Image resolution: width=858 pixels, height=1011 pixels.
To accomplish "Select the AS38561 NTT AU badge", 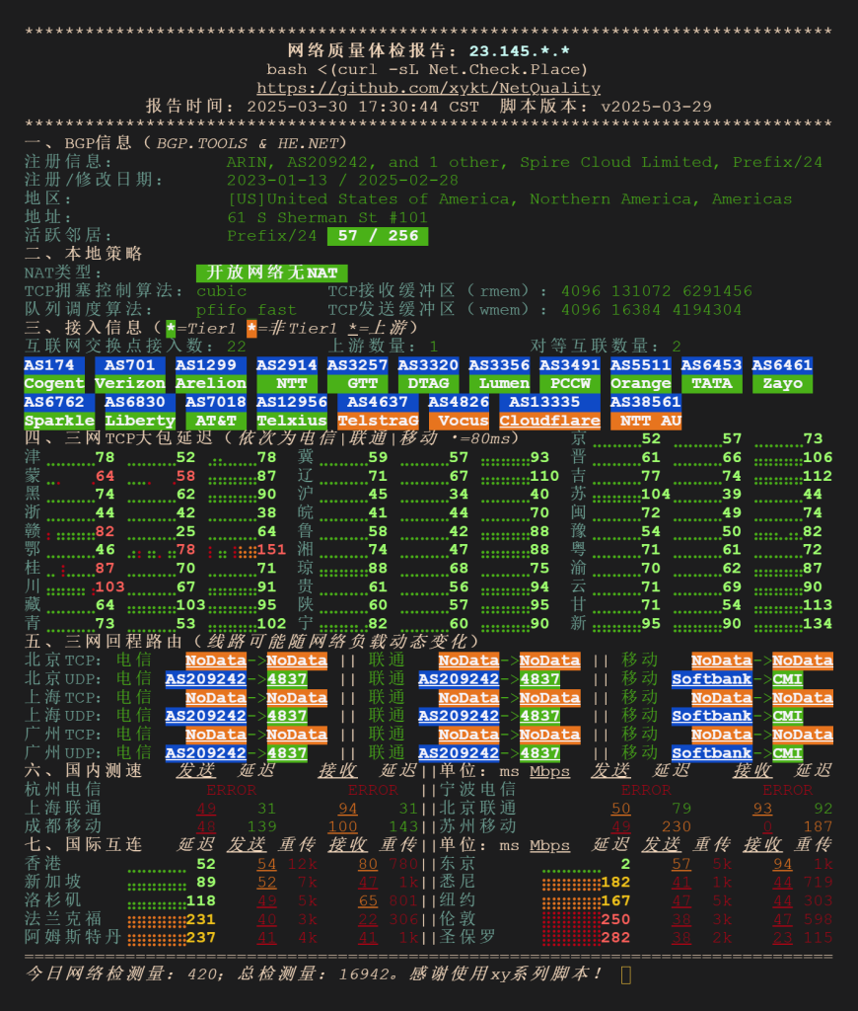I will pyautogui.click(x=645, y=412).
